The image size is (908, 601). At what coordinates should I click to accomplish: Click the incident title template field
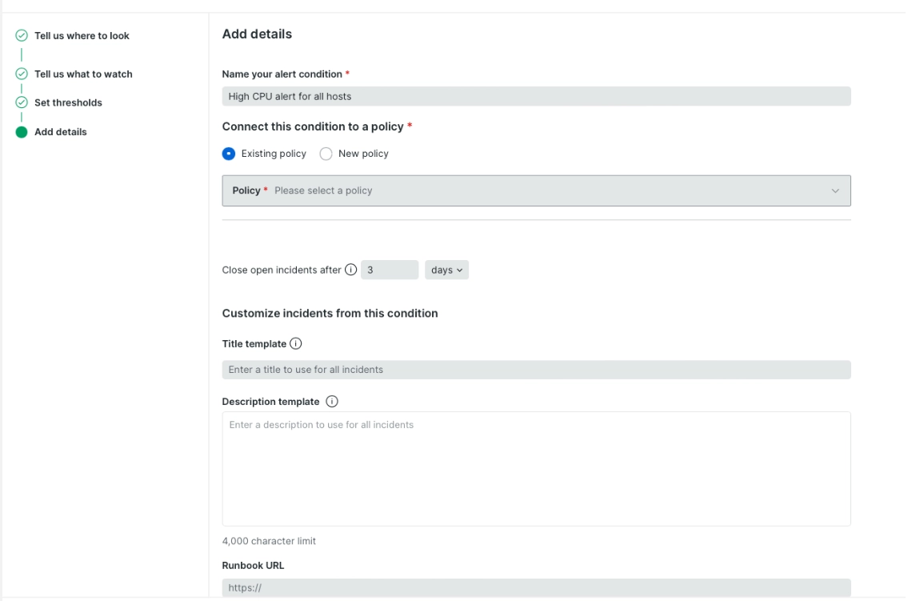[x=536, y=369]
